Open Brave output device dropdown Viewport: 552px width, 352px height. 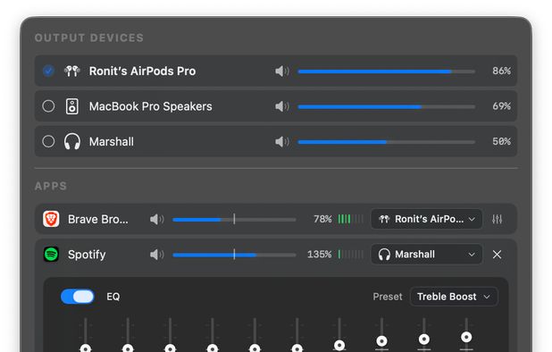point(426,219)
